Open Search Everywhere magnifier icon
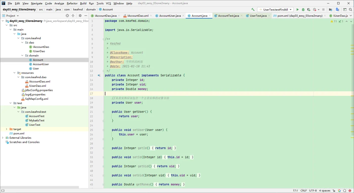The width and height of the screenshot is (354, 193). pyautogui.click(x=351, y=10)
